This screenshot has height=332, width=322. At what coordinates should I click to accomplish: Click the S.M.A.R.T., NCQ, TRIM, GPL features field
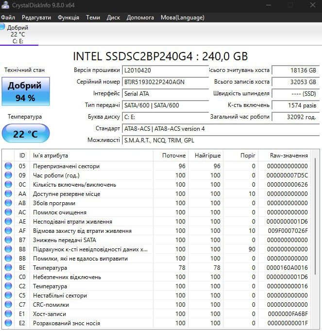(x=220, y=140)
